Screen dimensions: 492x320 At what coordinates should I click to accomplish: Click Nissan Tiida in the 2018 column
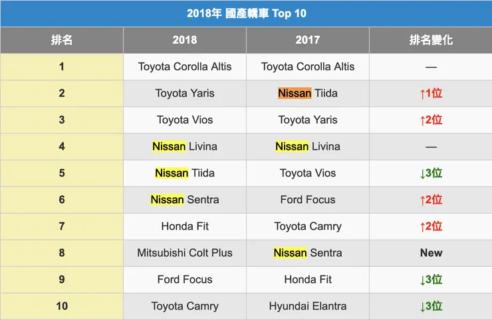coord(185,173)
